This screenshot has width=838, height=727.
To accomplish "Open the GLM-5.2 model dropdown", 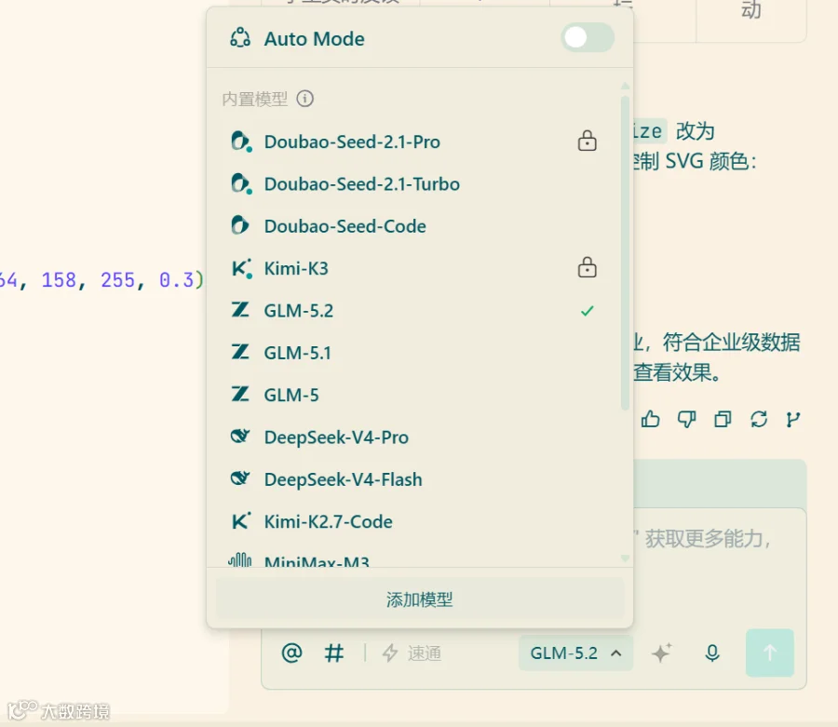I will click(575, 653).
